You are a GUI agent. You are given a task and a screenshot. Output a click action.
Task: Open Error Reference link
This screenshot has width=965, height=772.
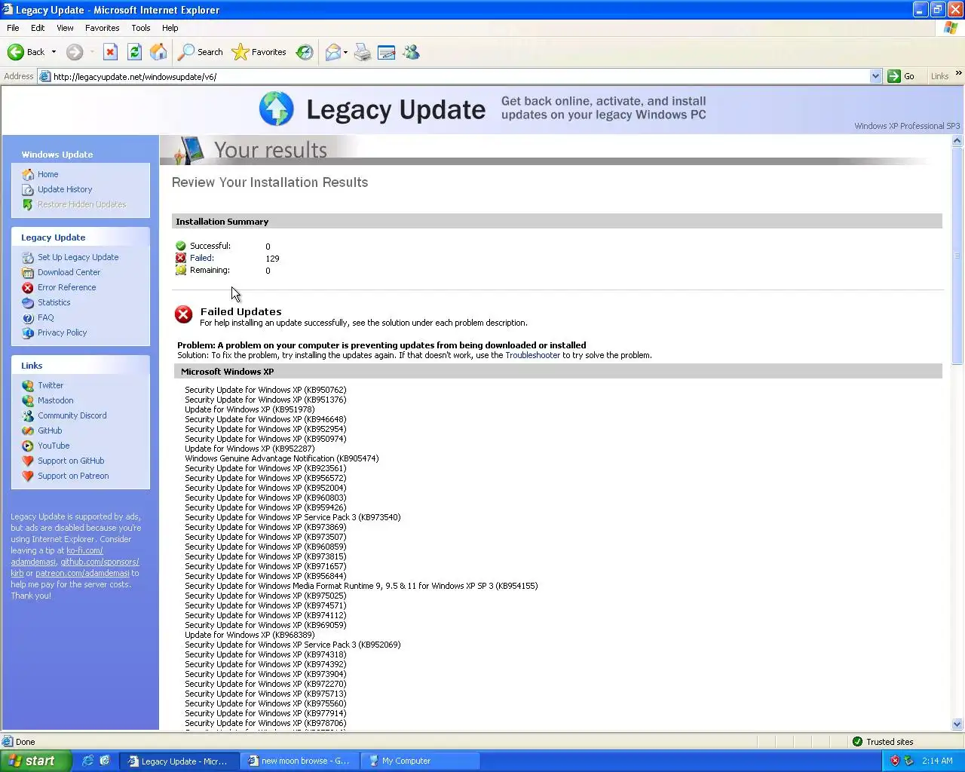pos(66,287)
